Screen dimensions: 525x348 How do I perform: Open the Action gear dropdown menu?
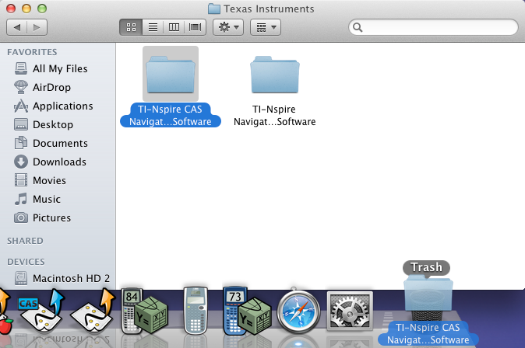click(x=228, y=27)
